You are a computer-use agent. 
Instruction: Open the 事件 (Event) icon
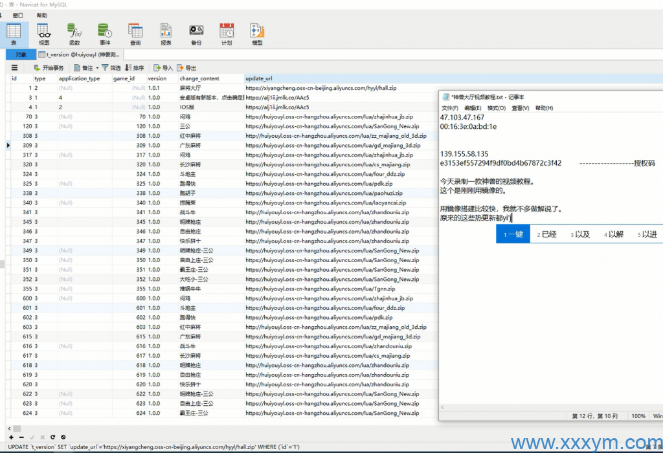pyautogui.click(x=104, y=34)
